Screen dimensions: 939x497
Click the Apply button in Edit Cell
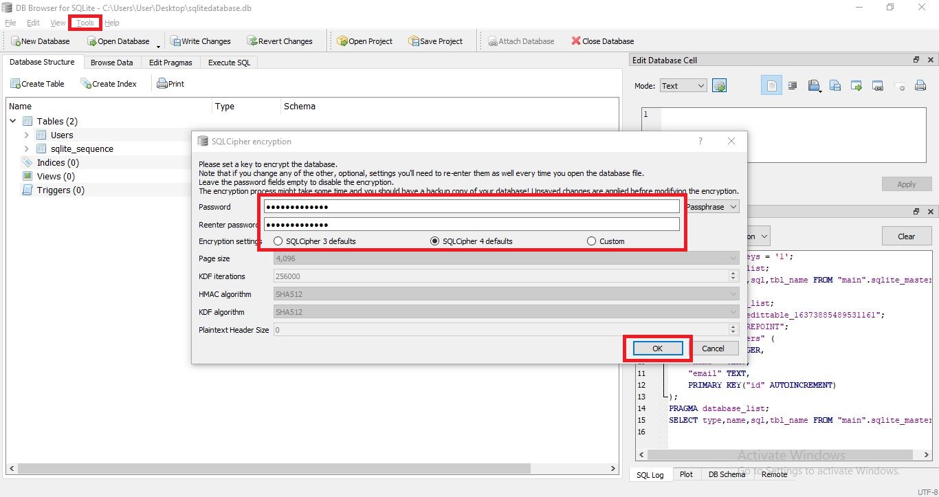tap(906, 184)
